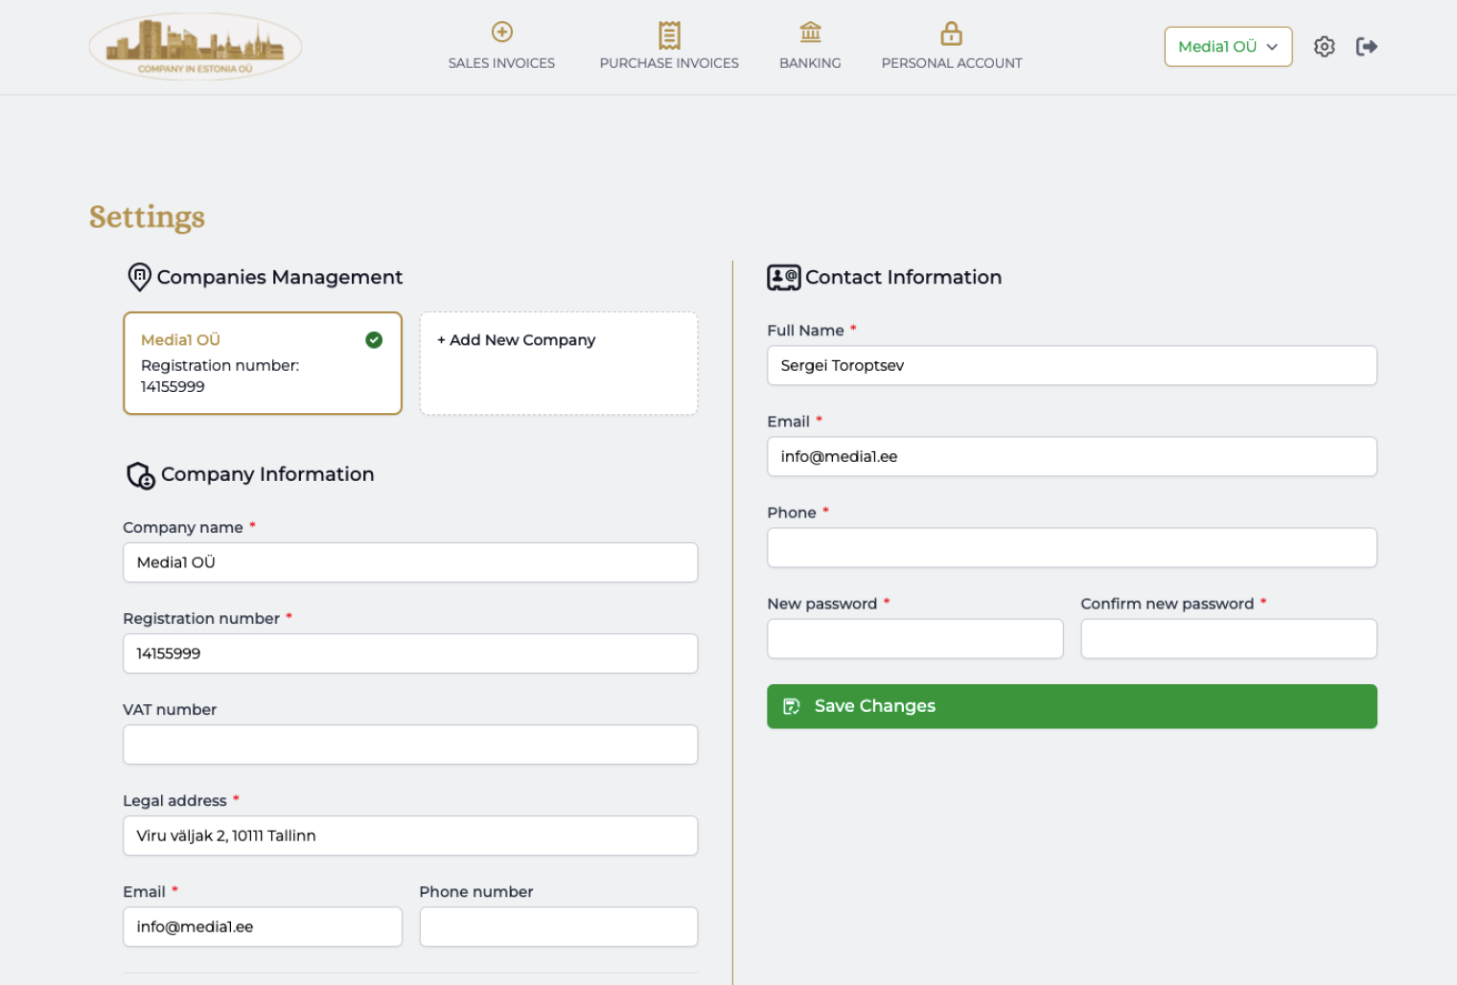Click the green checkmark on Media1 OÜ card
The height and width of the screenshot is (985, 1457).
pyautogui.click(x=374, y=340)
